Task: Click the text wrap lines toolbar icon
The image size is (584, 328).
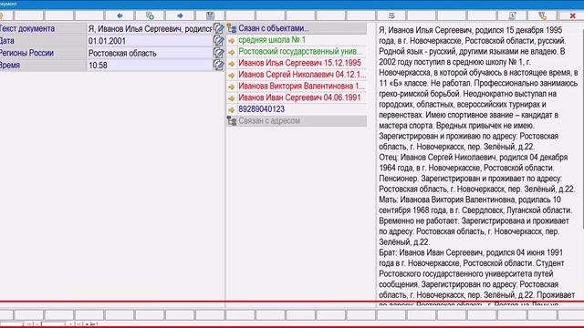Action: pos(391,15)
